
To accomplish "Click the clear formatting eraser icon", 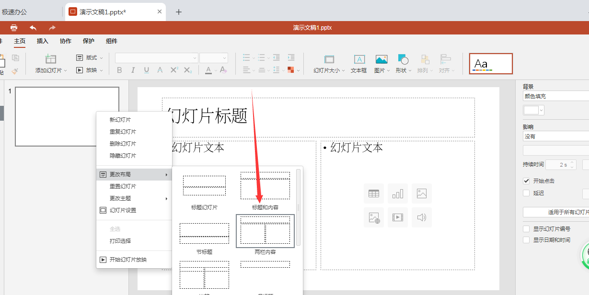I will coord(223,70).
